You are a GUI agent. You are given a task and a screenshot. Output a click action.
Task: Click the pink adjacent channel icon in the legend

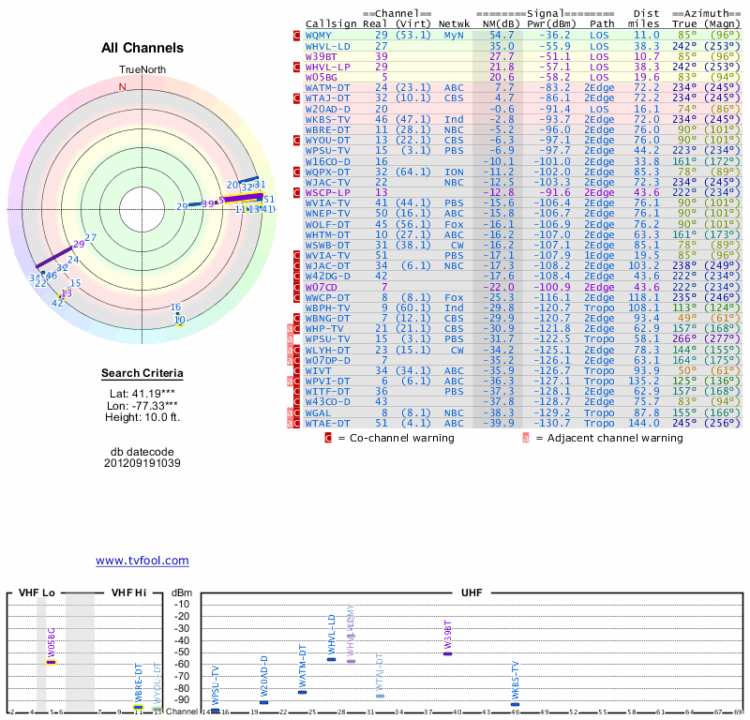point(526,438)
